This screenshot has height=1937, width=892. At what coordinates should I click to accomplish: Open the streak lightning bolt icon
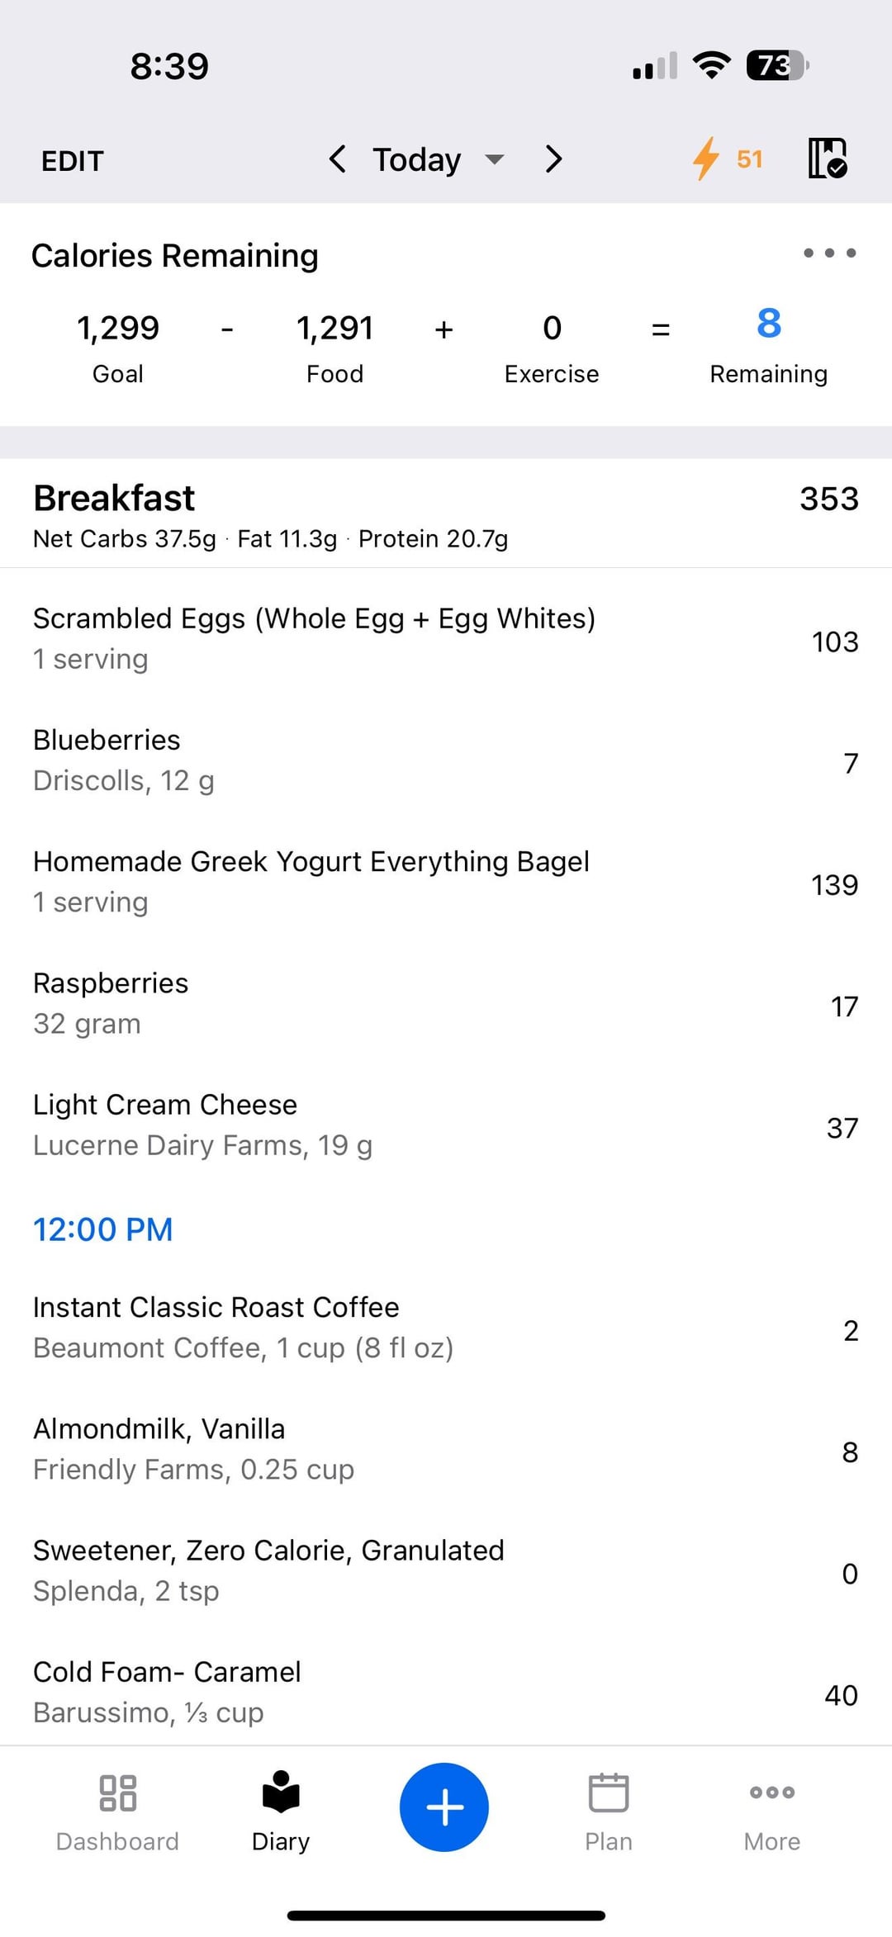(x=706, y=159)
